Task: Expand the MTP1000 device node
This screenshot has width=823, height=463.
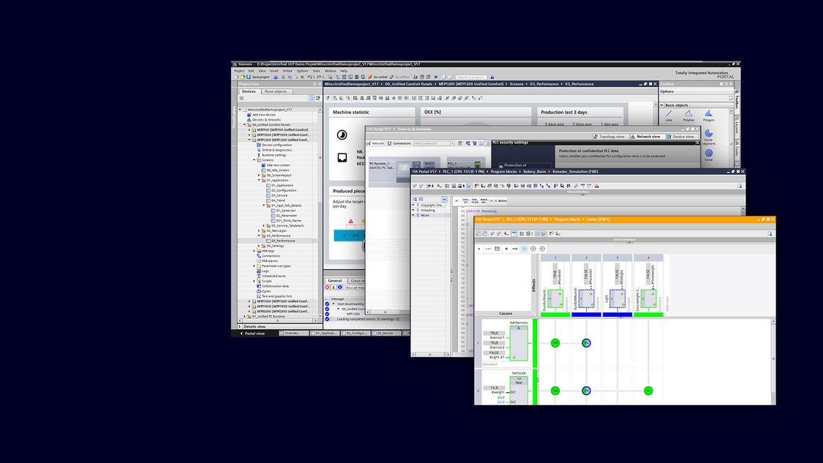Action: 250,135
